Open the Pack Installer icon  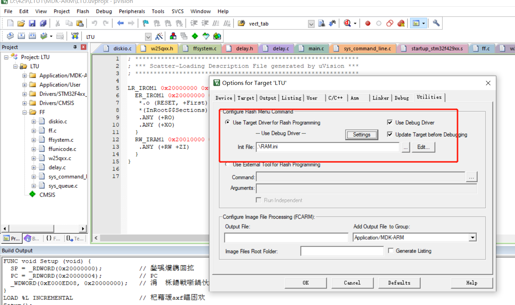point(217,36)
